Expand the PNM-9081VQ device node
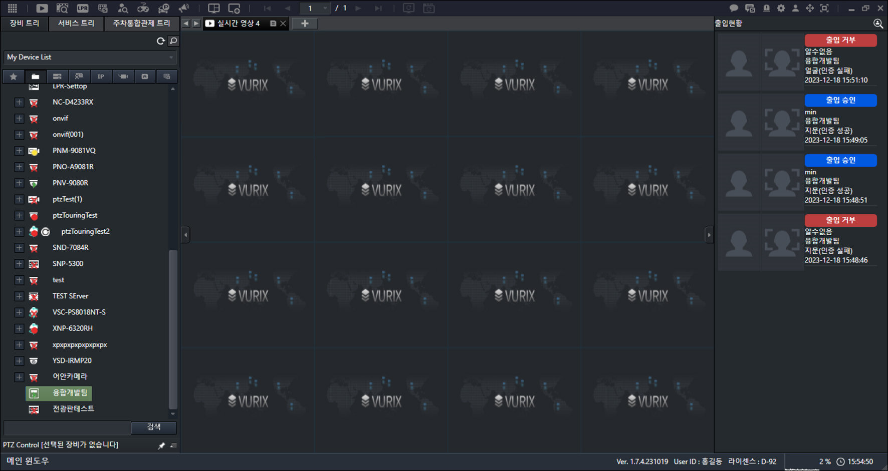The image size is (888, 471). (x=19, y=151)
